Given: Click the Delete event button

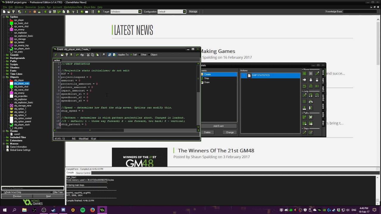Looking at the screenshot, I should (207, 132).
